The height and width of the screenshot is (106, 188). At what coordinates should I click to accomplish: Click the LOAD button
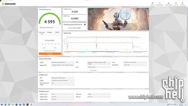(44, 48)
